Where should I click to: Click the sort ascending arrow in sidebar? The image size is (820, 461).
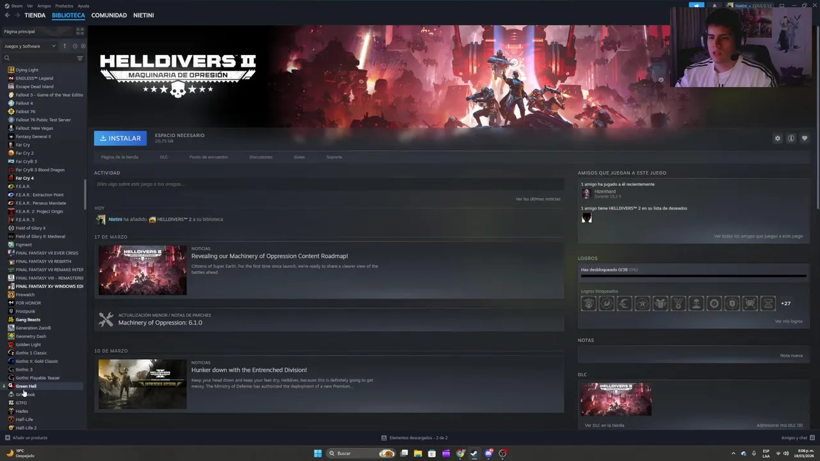click(64, 46)
